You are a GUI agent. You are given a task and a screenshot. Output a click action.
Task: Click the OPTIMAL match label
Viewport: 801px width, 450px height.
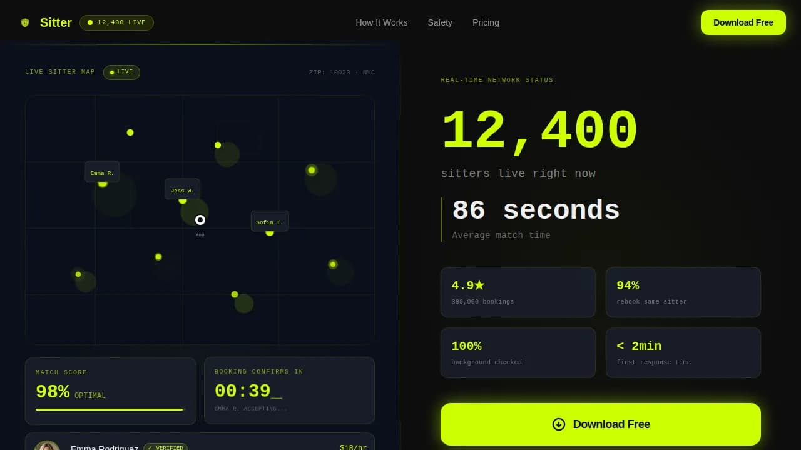point(90,396)
